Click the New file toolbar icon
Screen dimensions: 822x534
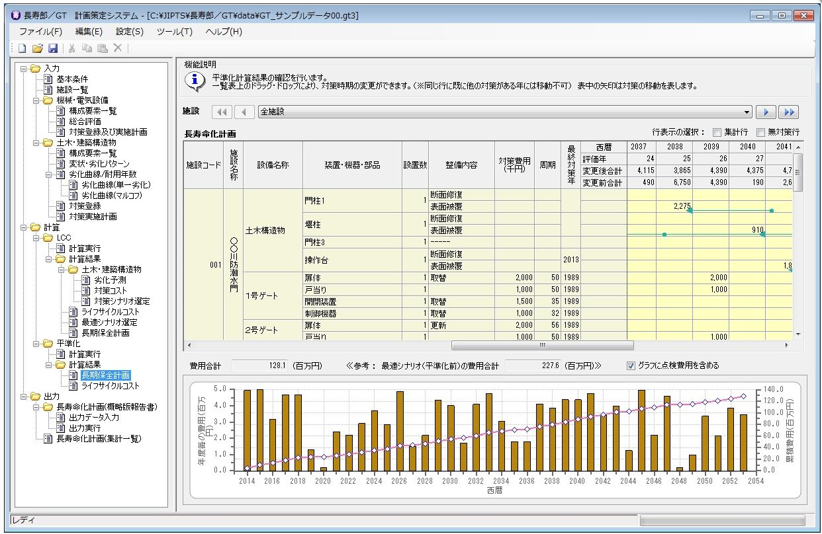coord(21,48)
